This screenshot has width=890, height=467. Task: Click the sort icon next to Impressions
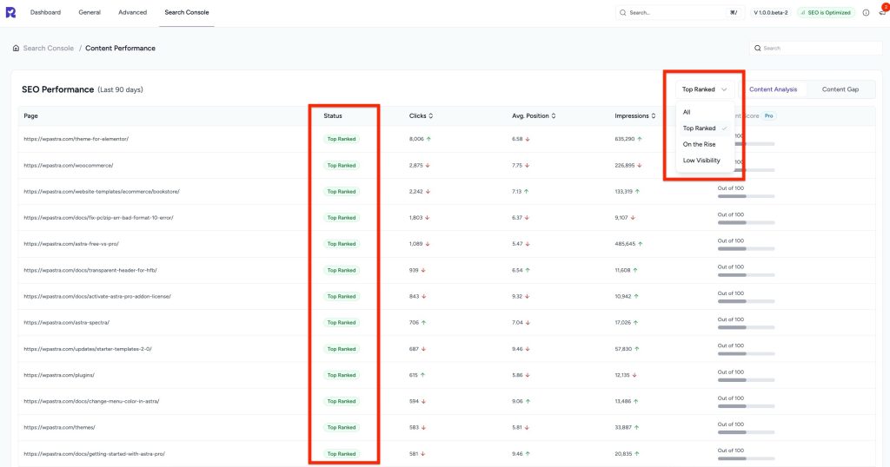click(x=654, y=115)
